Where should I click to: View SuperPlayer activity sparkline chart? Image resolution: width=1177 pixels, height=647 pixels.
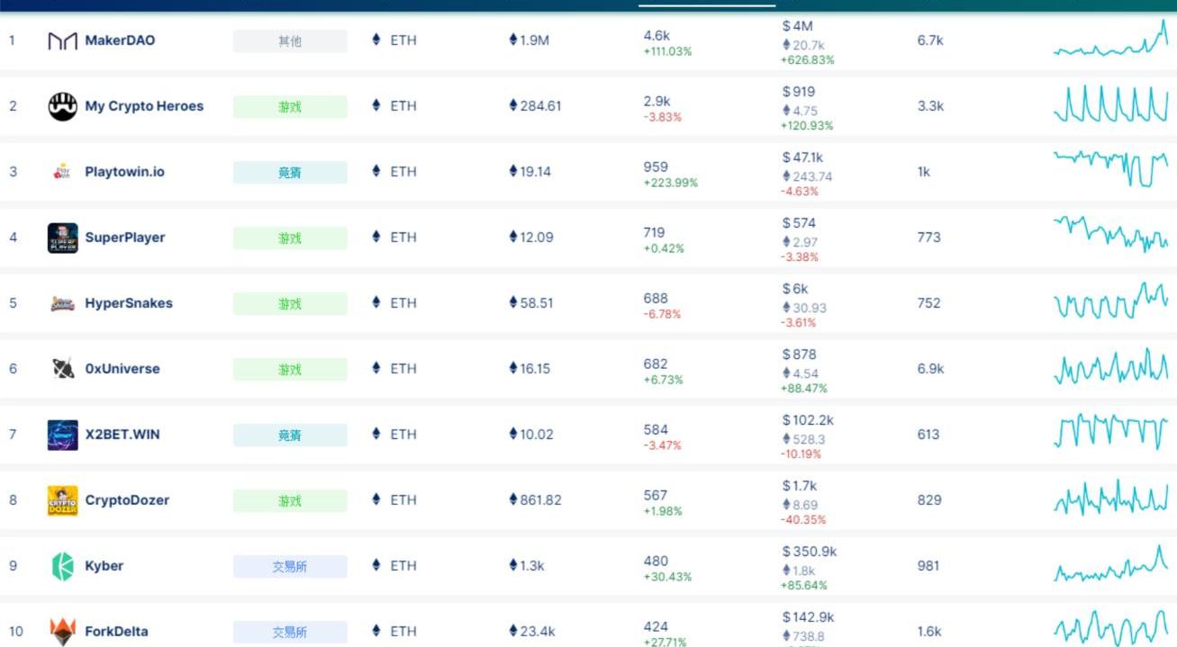[1111, 233]
